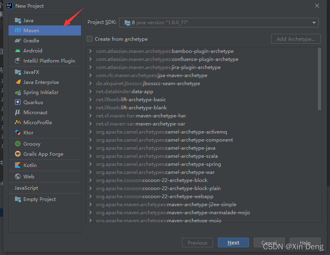Select the IntelliJ Platform Plugin label
The image size is (330, 255).
click(x=49, y=61)
